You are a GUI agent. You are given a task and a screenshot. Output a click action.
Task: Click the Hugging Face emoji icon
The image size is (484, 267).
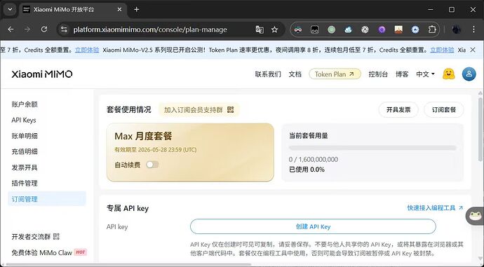point(448,74)
